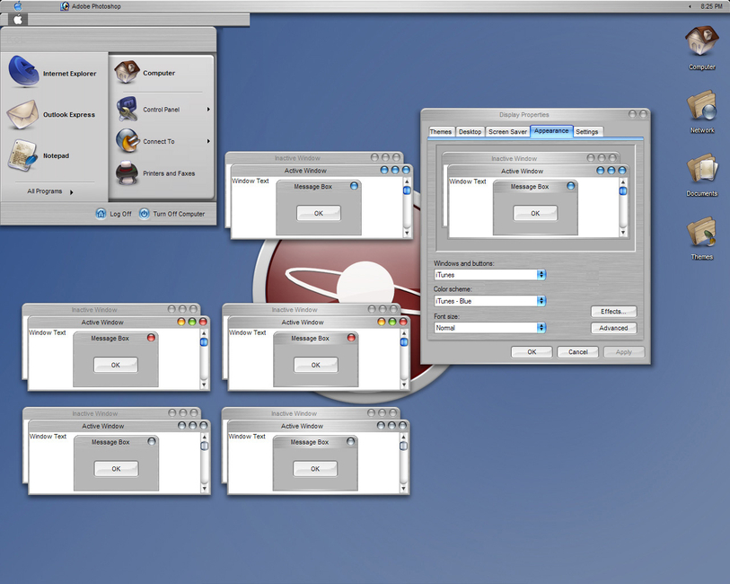Open the Themes desktop folder
Image resolution: width=730 pixels, height=584 pixels.
tap(701, 238)
